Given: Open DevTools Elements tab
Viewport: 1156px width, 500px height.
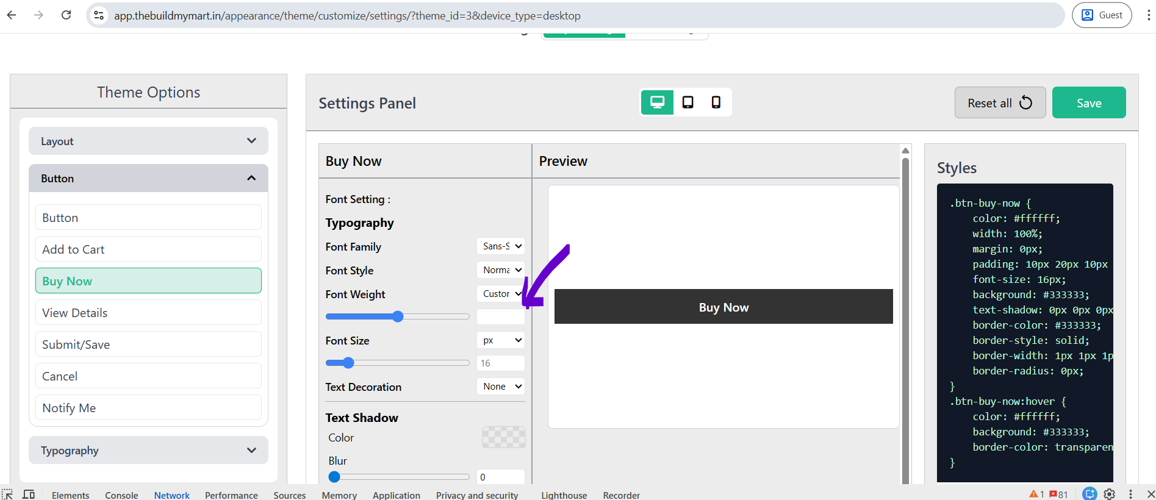Looking at the screenshot, I should (70, 495).
